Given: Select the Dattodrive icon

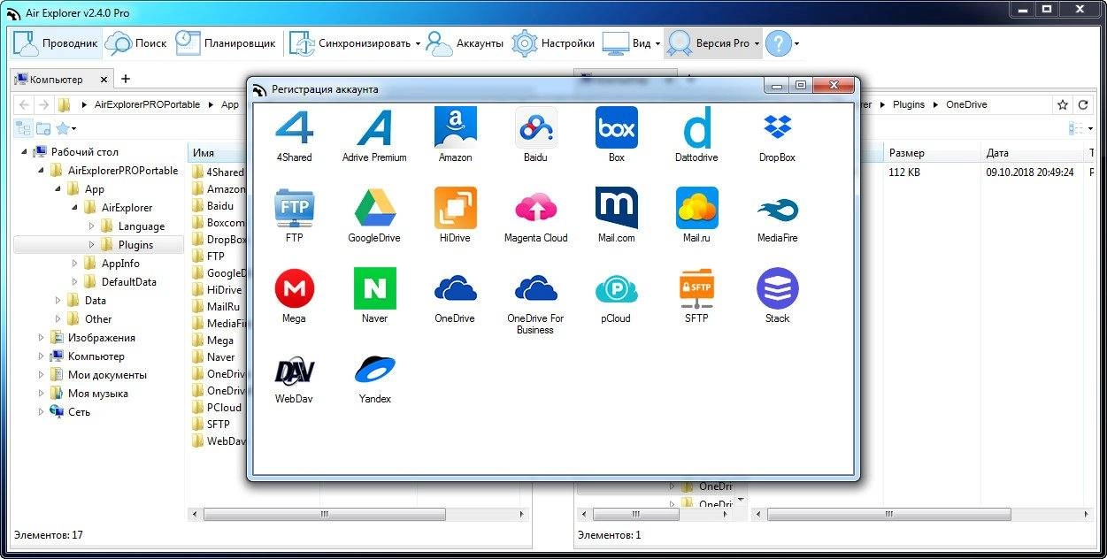Looking at the screenshot, I should point(696,128).
